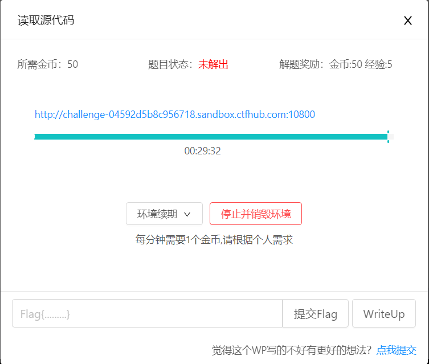
Task: Click the 题目状态 label
Action: [172, 64]
